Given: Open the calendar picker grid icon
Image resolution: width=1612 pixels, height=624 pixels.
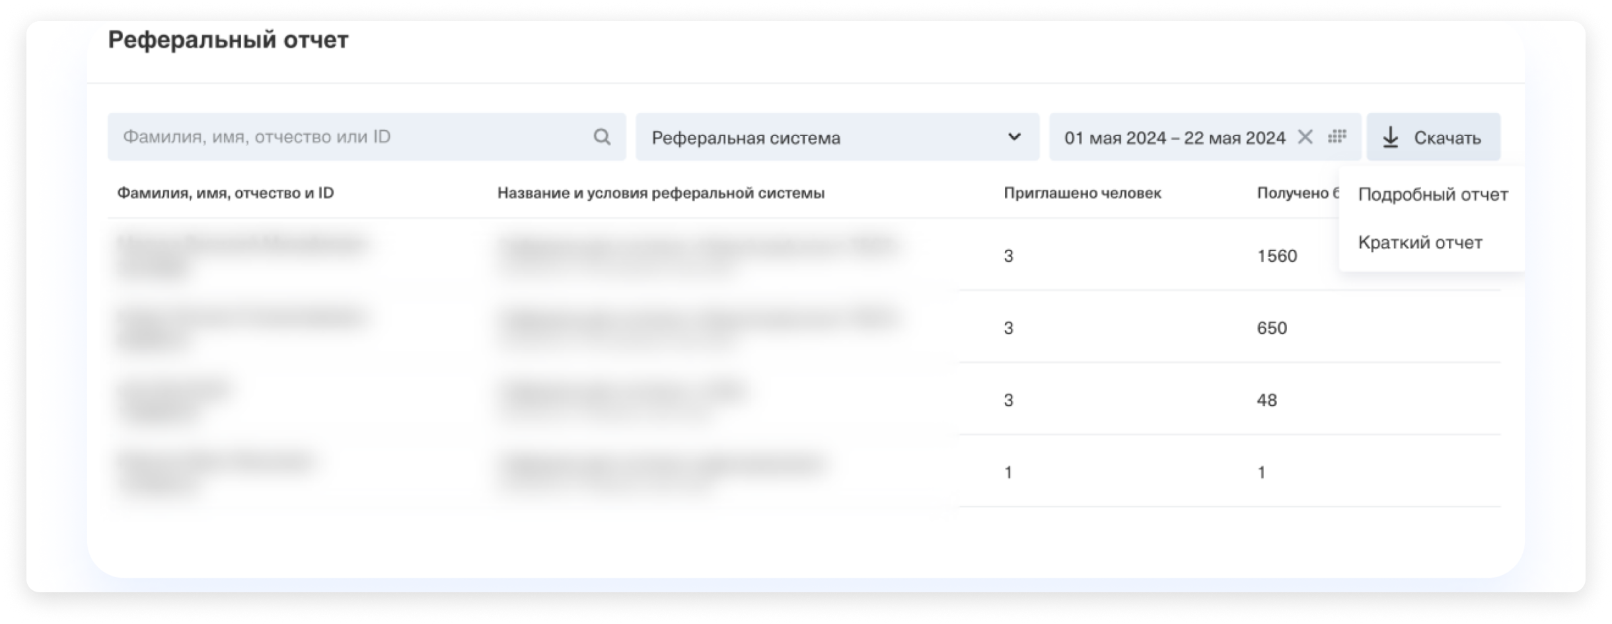Looking at the screenshot, I should tap(1337, 137).
